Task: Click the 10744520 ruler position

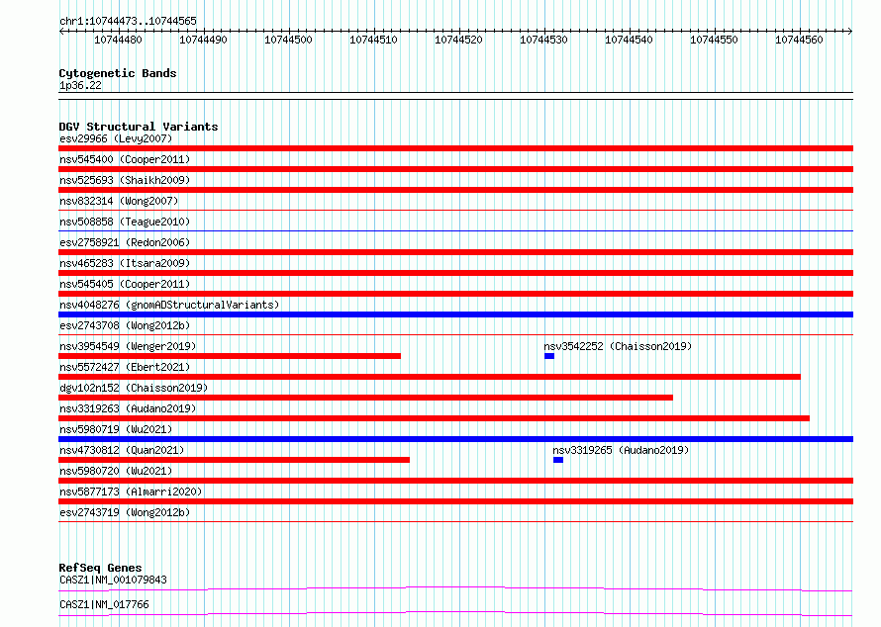Action: tap(458, 40)
